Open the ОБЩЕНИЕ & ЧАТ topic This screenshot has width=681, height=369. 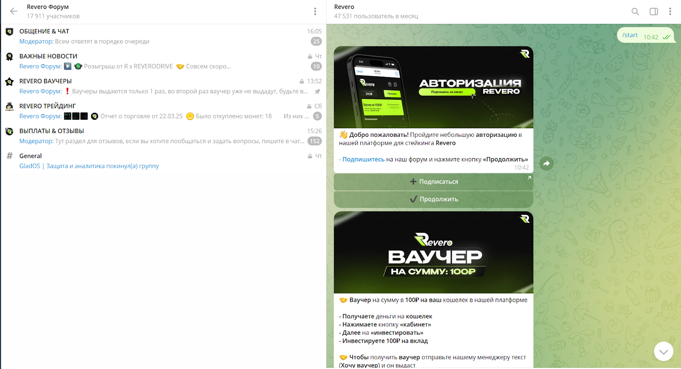point(163,36)
